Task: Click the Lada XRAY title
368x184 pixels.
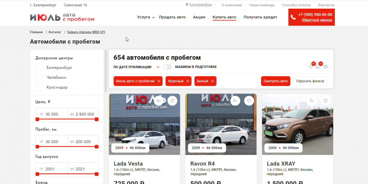Action: 281,164
